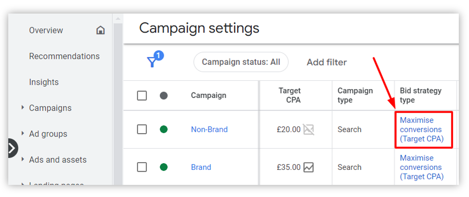469x197 pixels.
Task: Click the Brand Target CPA chart icon
Action: pos(309,167)
